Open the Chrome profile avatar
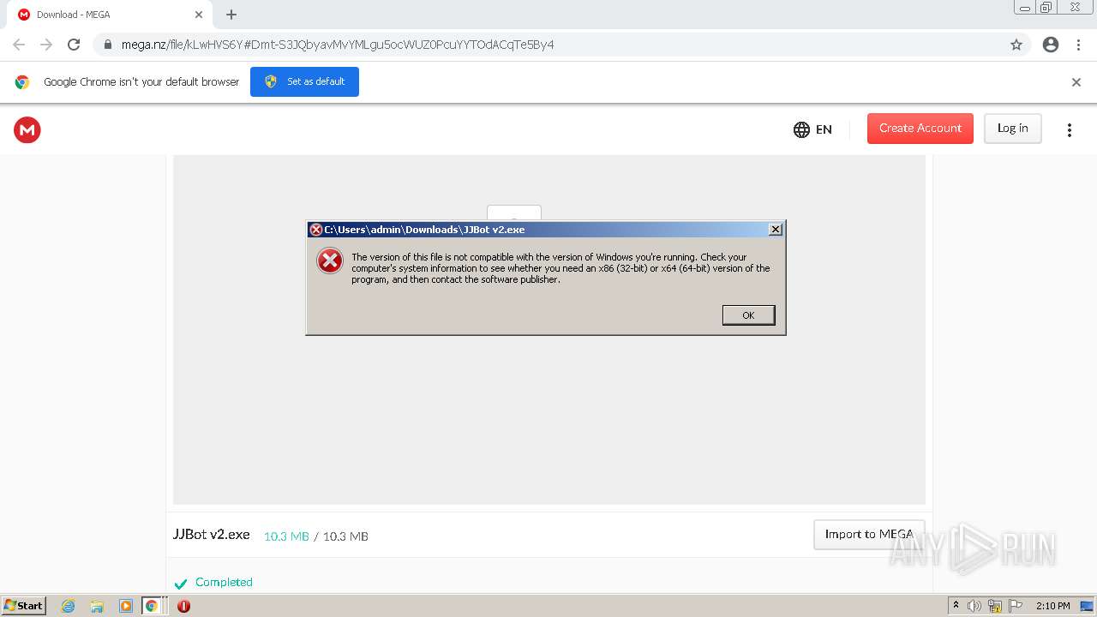Screen dimensions: 1097x617 pos(1051,45)
